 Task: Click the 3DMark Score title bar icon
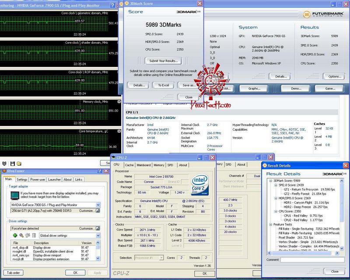(x=126, y=3)
